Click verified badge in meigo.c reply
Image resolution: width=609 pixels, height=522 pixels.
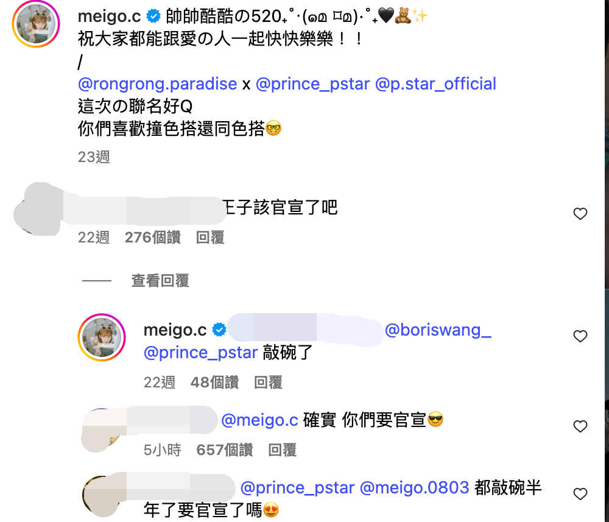pos(219,330)
